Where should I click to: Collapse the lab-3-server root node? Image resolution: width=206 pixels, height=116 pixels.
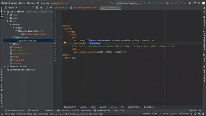pyautogui.click(x=5, y=12)
